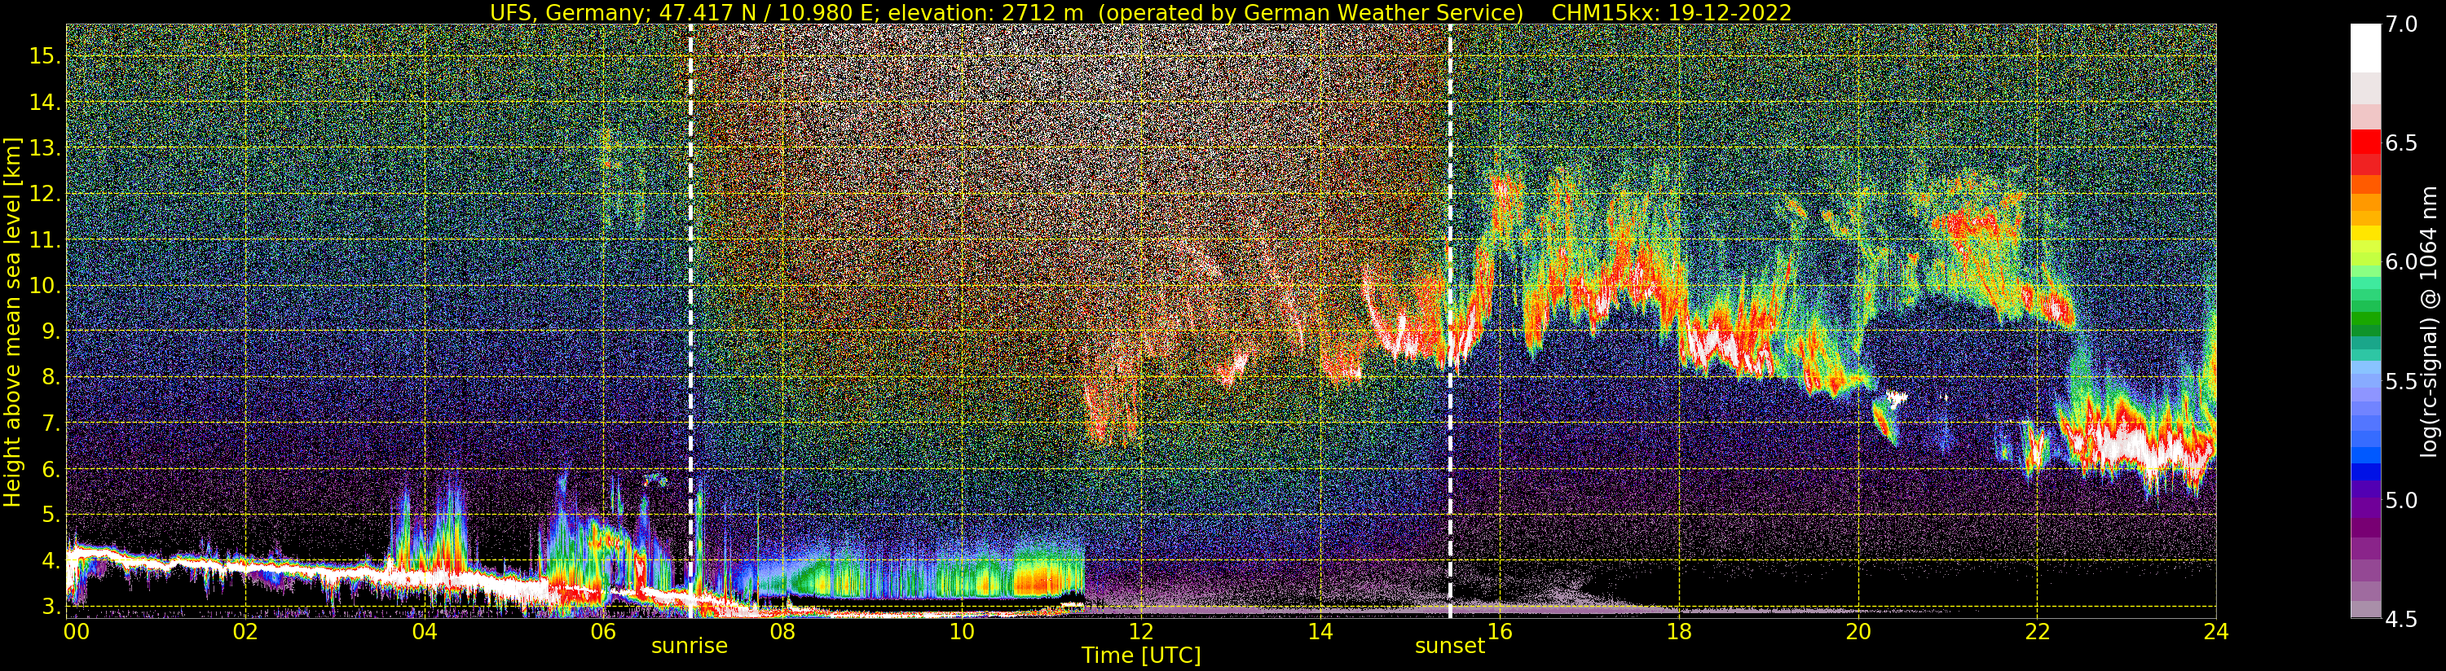Click the 'sunset' label below the axis
This screenshot has height=671, width=2446.
(x=1449, y=647)
